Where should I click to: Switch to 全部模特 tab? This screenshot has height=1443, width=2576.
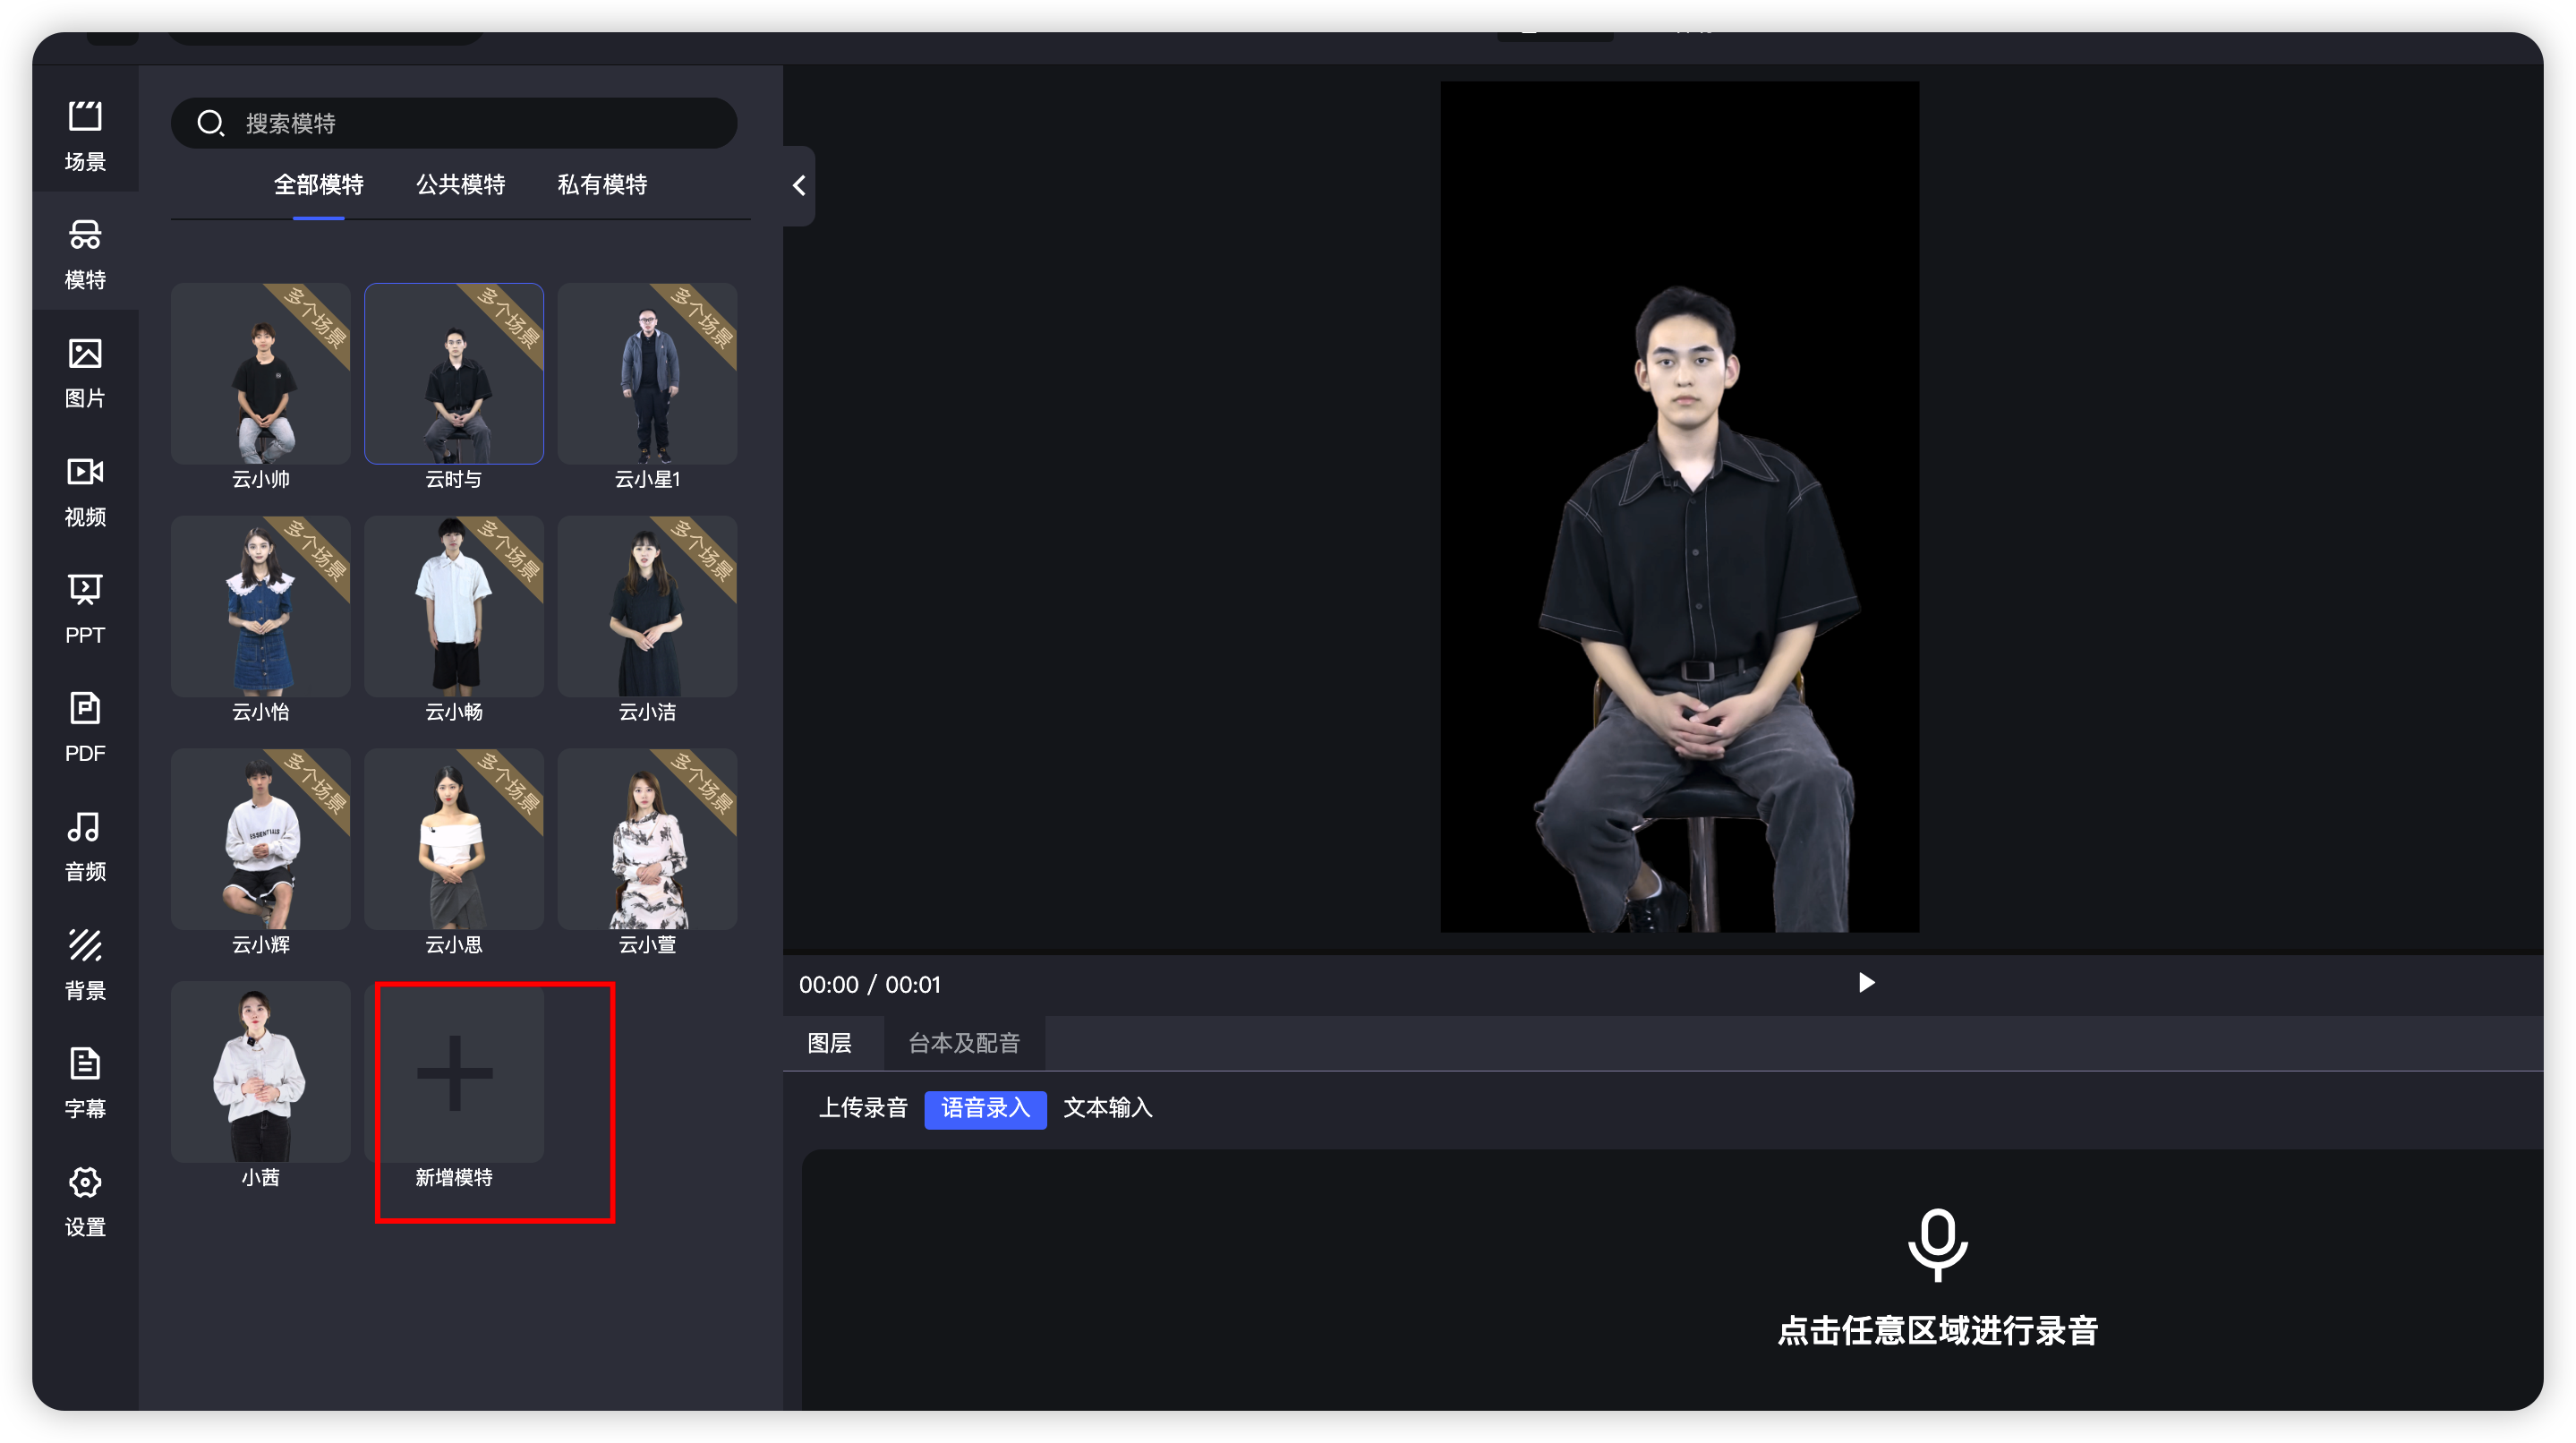[318, 184]
